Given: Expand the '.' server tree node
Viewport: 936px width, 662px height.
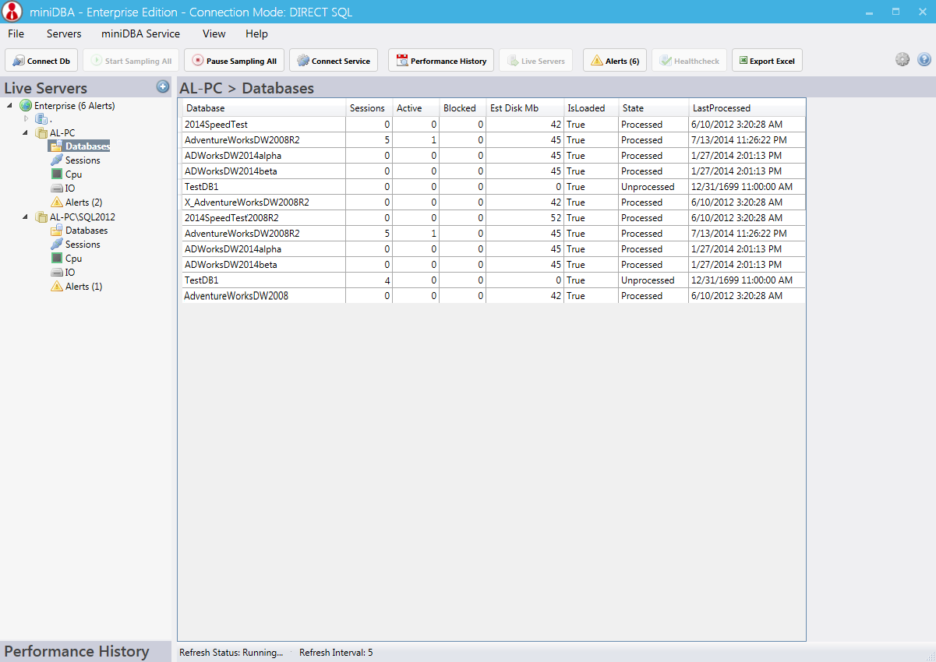Looking at the screenshot, I should click(x=26, y=118).
